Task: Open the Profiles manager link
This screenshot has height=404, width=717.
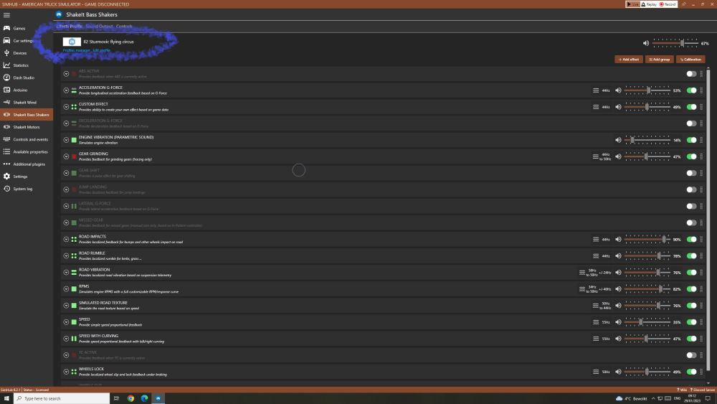Action: point(77,50)
